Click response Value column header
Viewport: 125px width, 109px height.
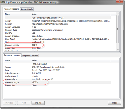71,60
